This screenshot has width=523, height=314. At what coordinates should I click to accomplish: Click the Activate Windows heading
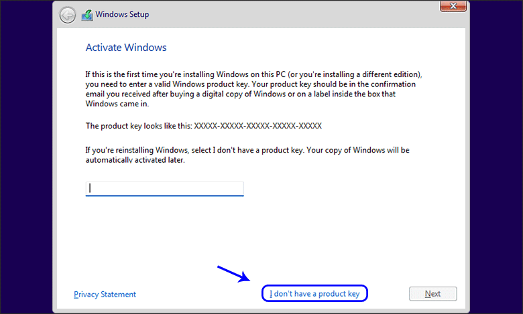pos(126,48)
